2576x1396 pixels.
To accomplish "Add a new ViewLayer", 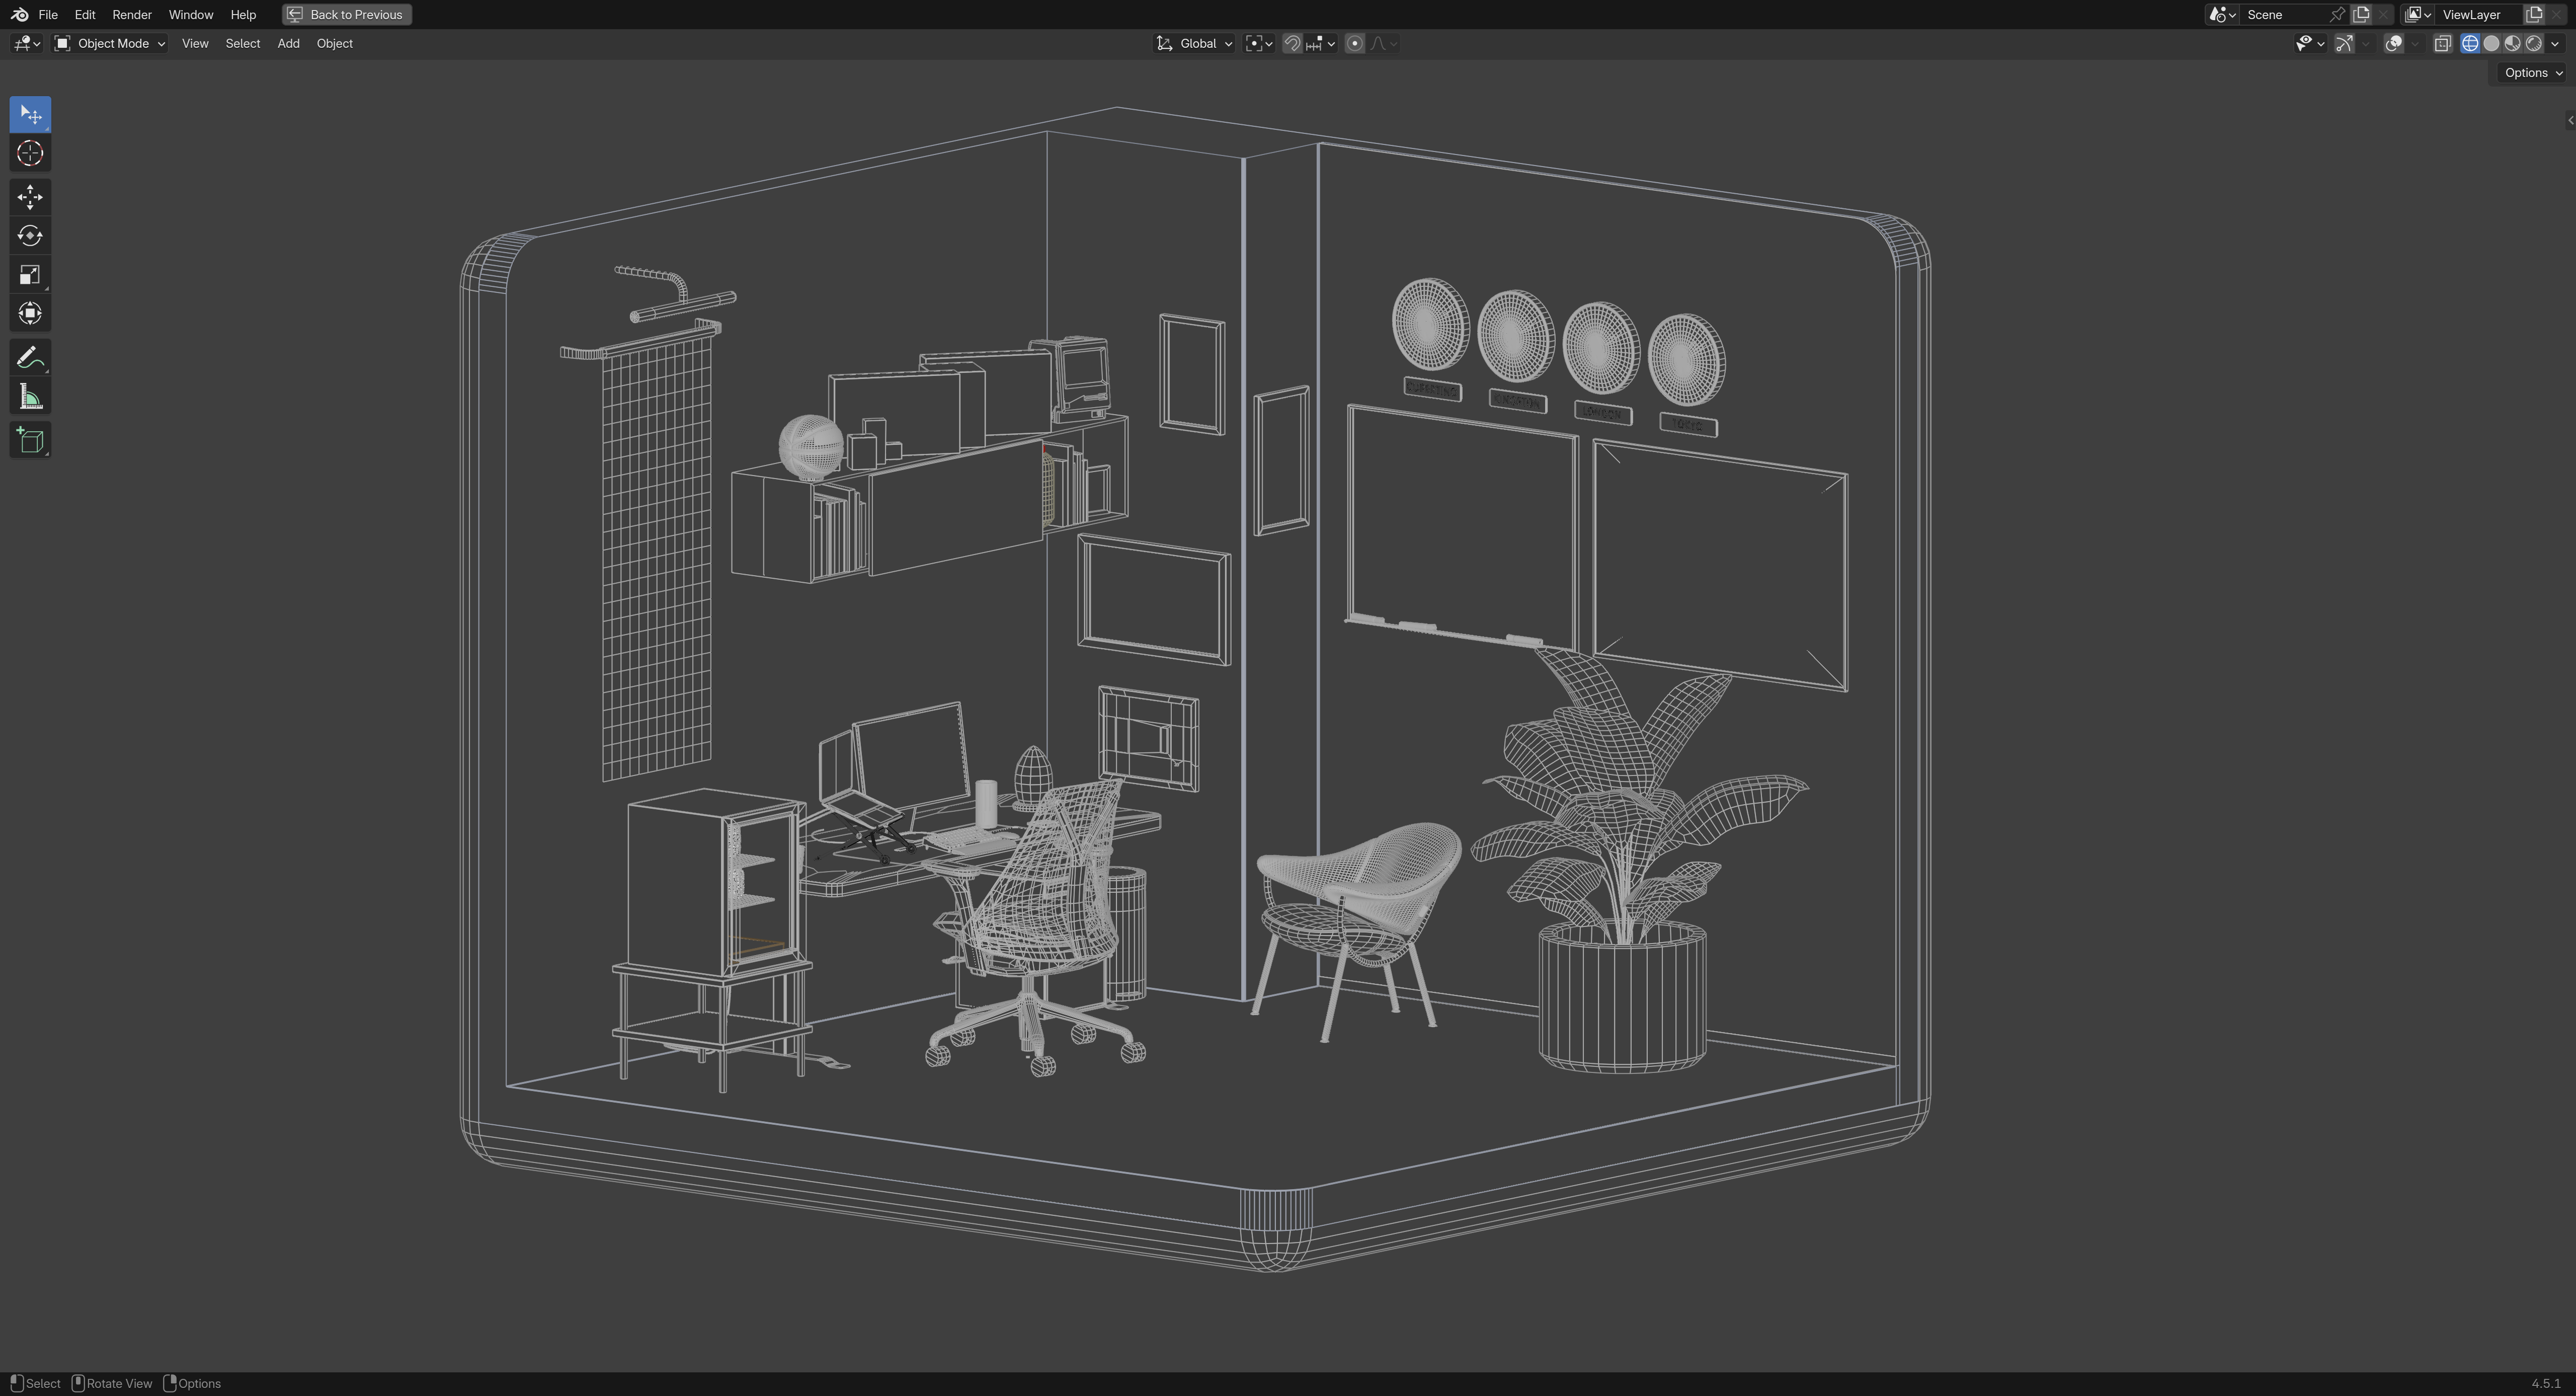I will (2534, 15).
